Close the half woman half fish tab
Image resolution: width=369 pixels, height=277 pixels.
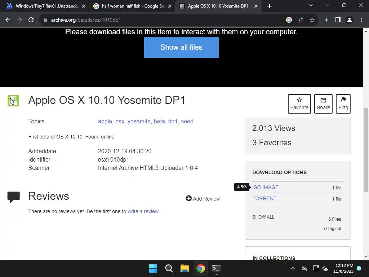(170, 6)
